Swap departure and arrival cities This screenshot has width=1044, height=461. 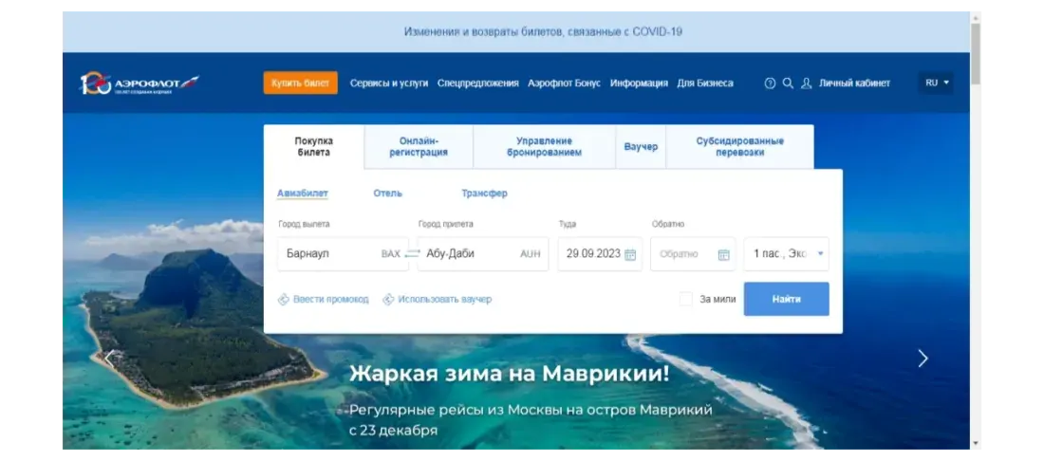click(x=413, y=253)
